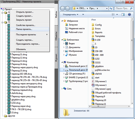The image size is (135, 119).
Task: Open the address bar history dropdown arrow
Action: tap(107, 8)
